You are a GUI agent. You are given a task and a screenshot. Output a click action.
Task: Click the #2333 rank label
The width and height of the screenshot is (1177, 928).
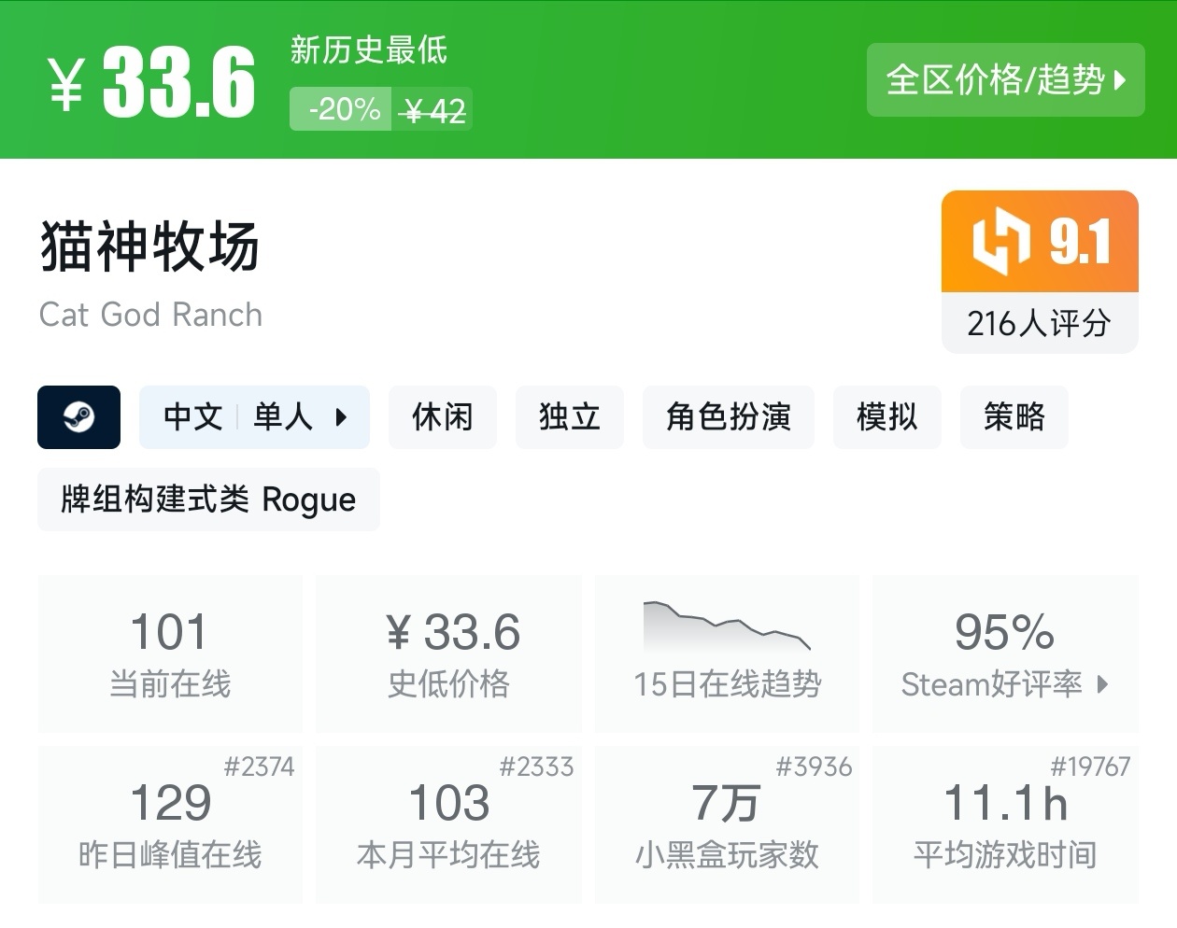[x=536, y=767]
